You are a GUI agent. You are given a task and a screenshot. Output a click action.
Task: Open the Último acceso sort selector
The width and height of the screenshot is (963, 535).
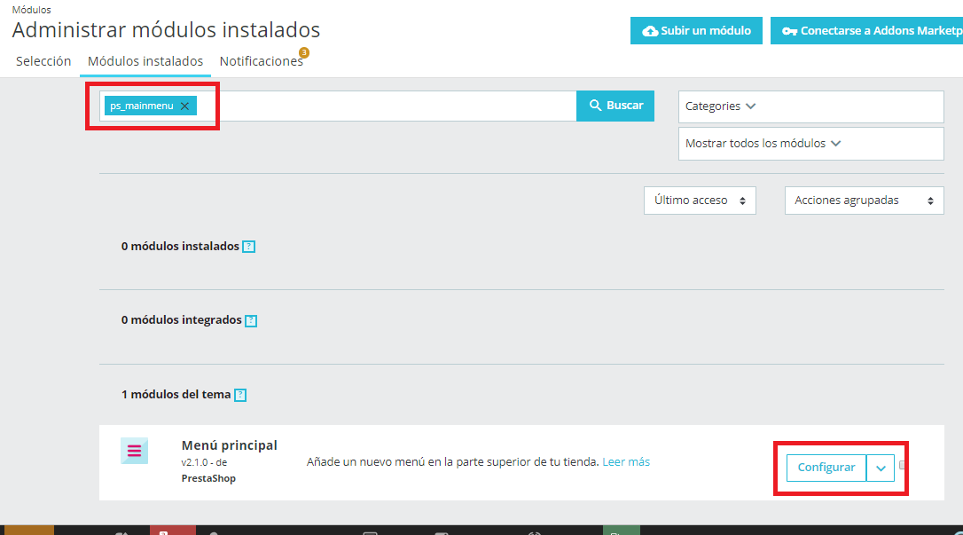coord(700,201)
